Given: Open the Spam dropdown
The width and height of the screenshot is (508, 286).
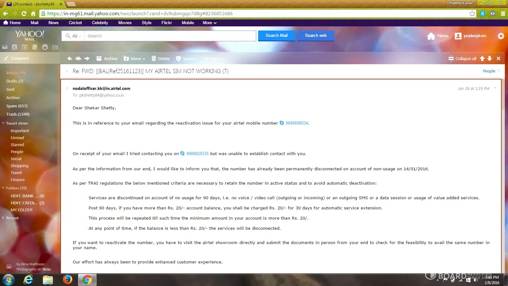Looking at the screenshot, I should pyautogui.click(x=187, y=58).
